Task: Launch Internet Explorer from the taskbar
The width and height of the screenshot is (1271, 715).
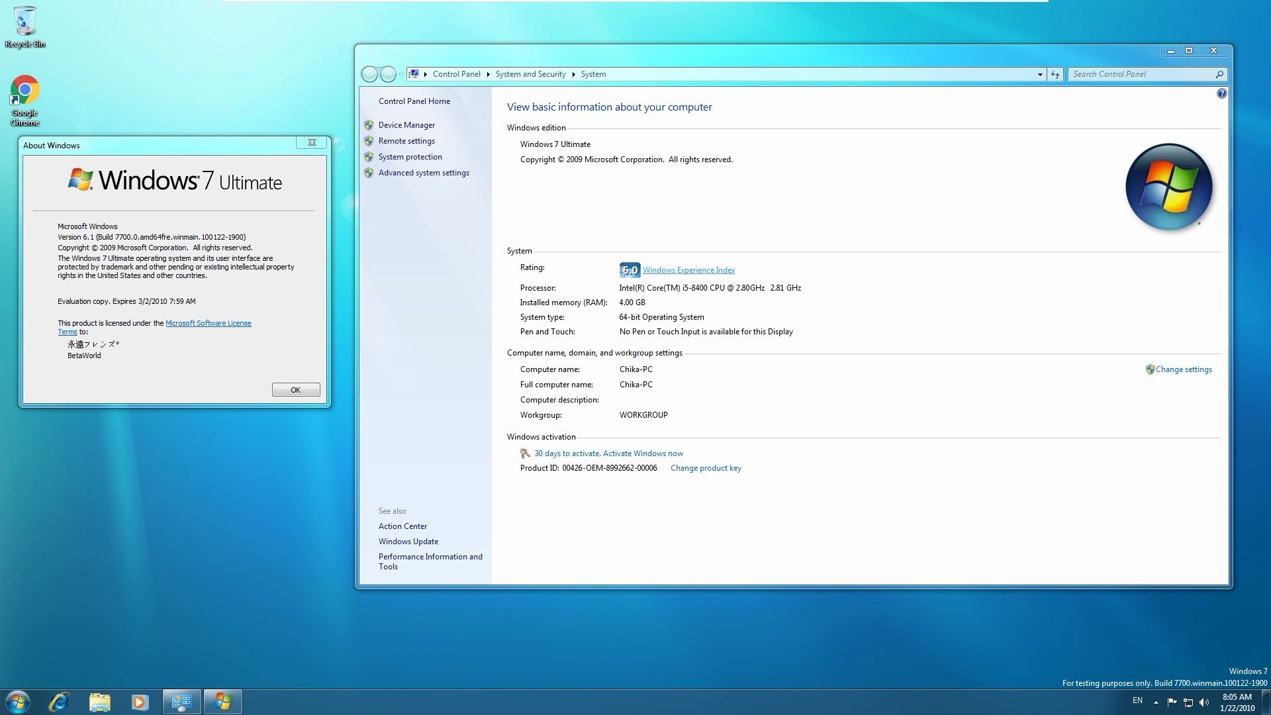Action: 59,702
